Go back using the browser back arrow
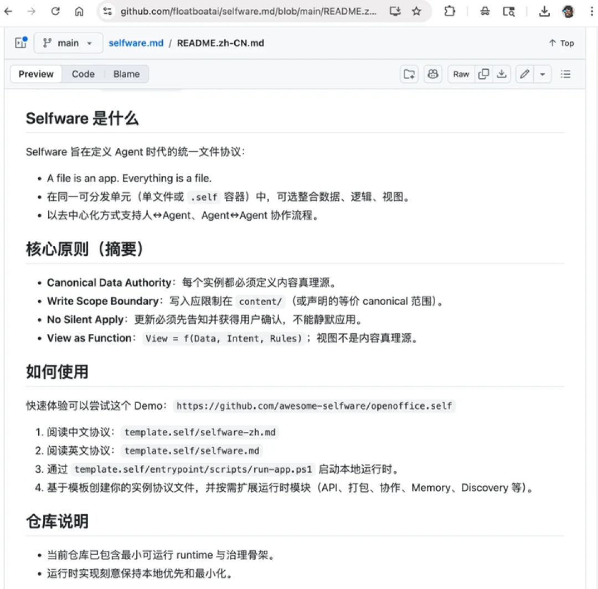 (8, 12)
